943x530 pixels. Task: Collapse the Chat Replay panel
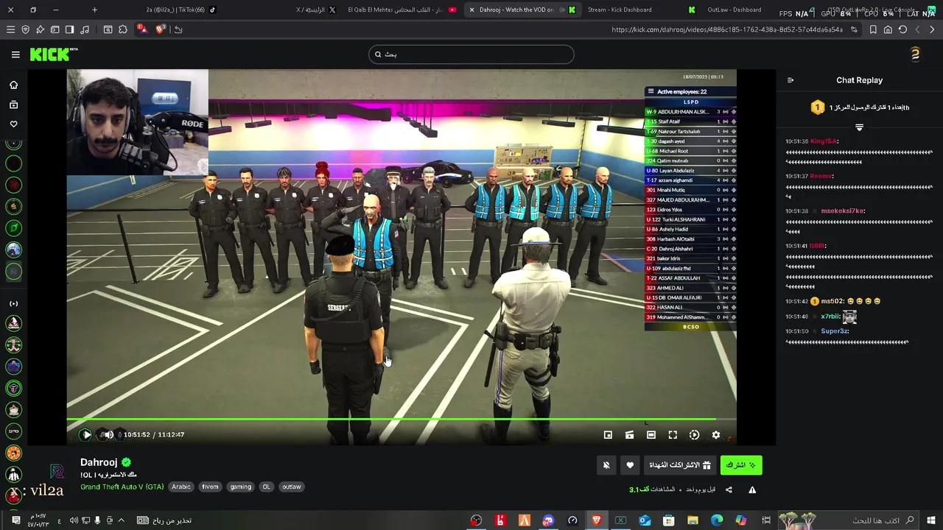(790, 80)
